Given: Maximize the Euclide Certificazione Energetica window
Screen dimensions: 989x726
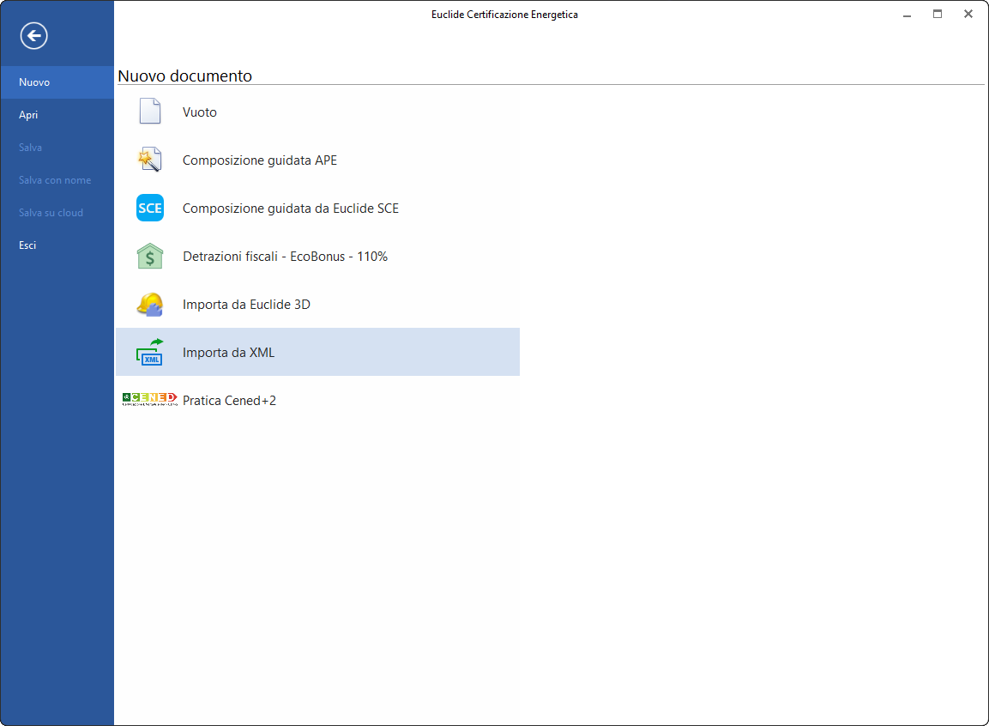Looking at the screenshot, I should point(938,15).
